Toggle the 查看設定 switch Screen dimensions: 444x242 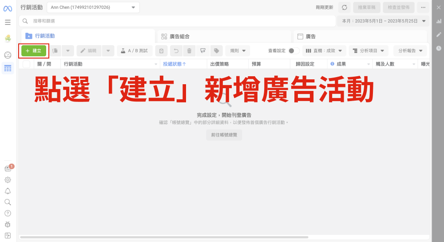(293, 51)
